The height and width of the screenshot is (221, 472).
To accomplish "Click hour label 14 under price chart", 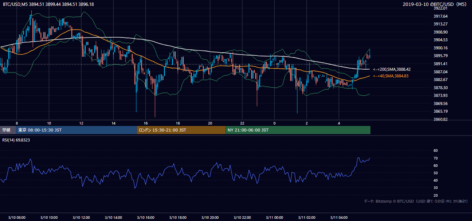I will click(113, 123).
